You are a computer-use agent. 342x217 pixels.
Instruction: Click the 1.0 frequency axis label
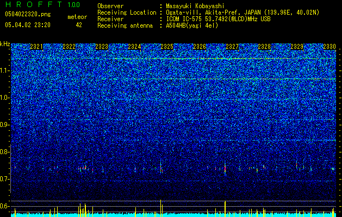pos(5,98)
